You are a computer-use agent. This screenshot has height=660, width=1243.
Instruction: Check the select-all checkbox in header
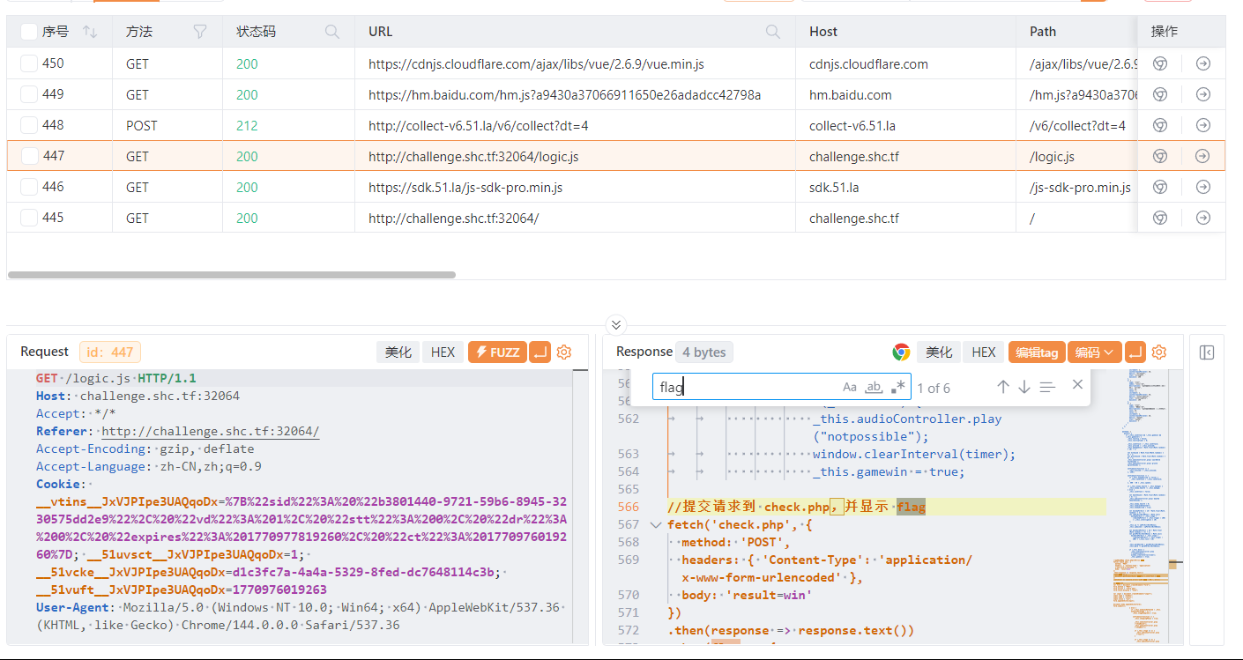29,32
